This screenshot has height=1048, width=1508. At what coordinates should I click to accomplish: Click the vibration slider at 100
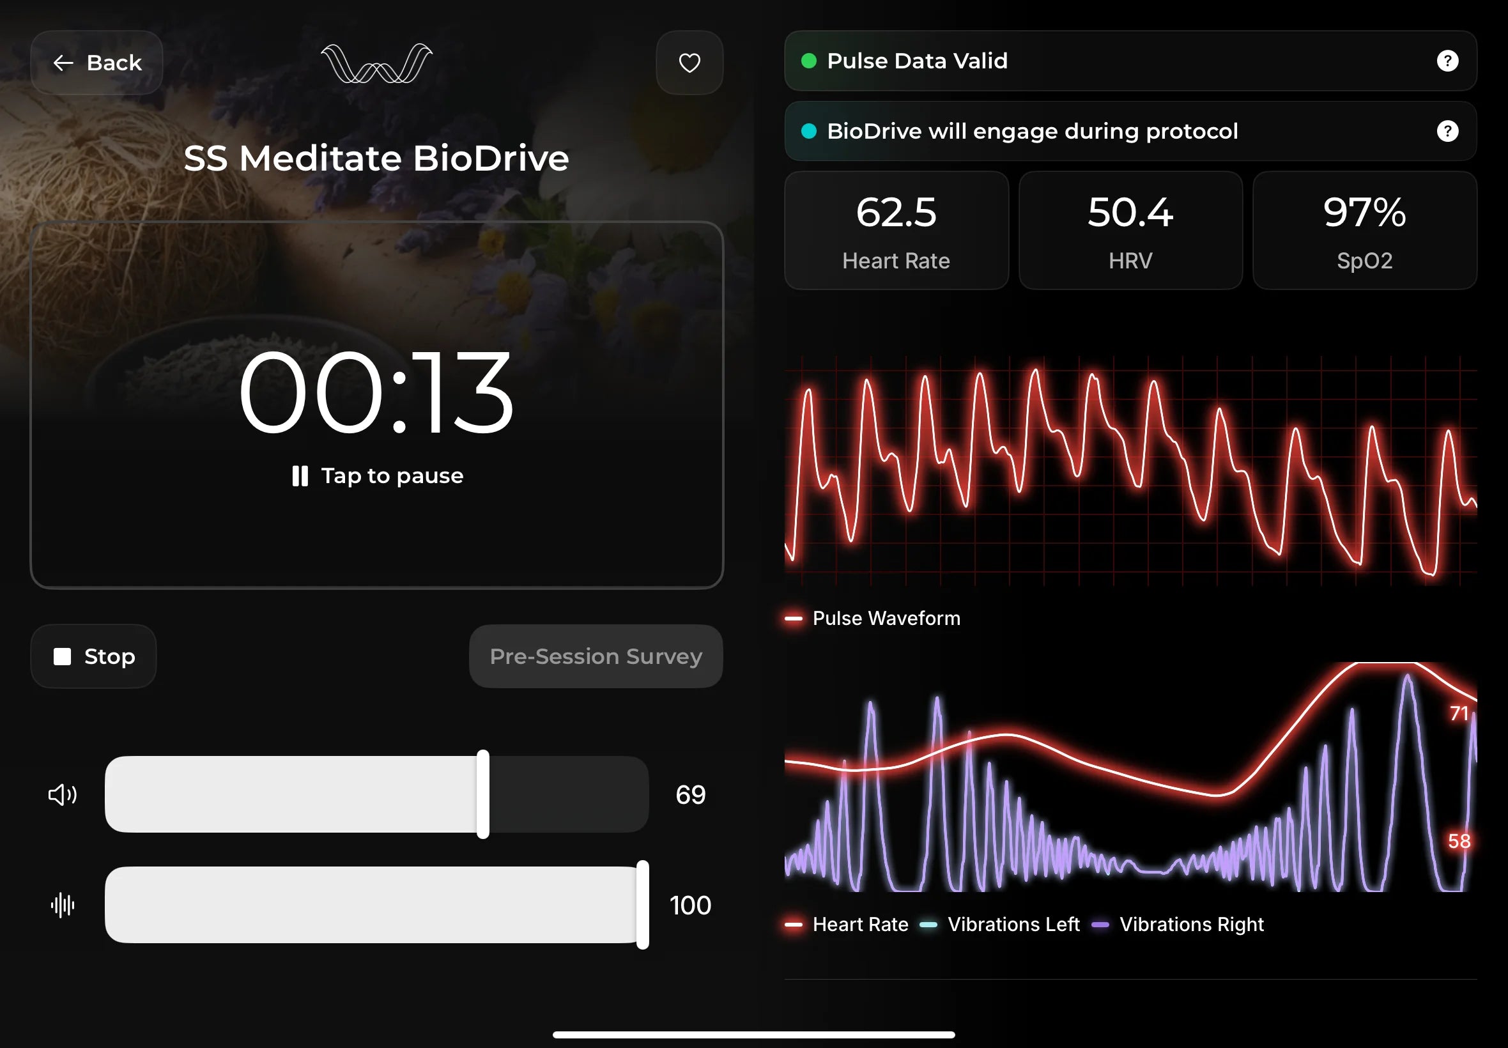642,905
